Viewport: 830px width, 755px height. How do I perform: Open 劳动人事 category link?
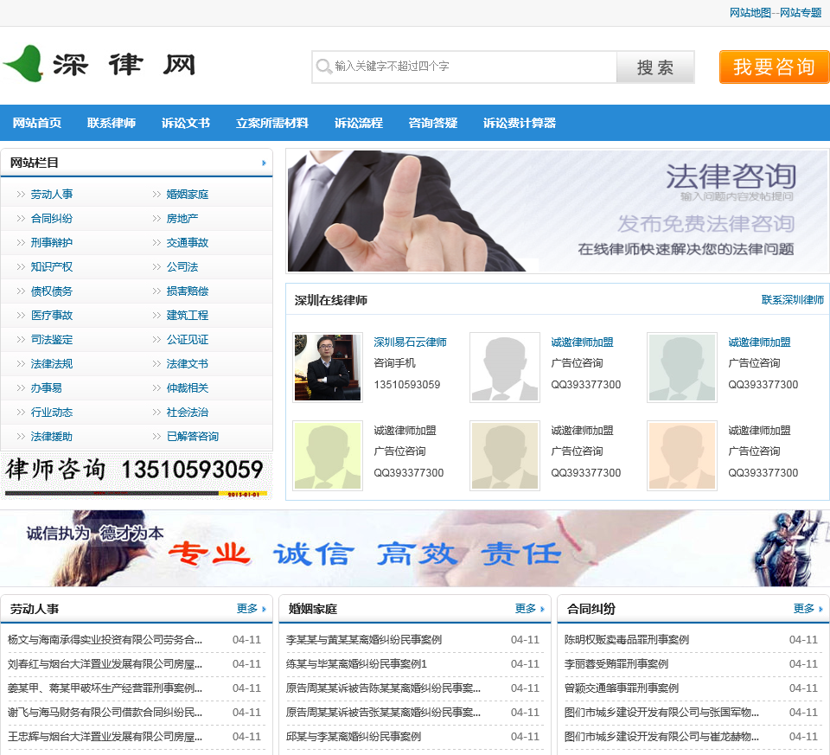point(51,195)
